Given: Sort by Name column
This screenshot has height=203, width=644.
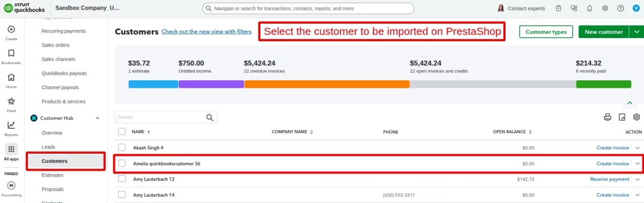Looking at the screenshot, I should [141, 132].
